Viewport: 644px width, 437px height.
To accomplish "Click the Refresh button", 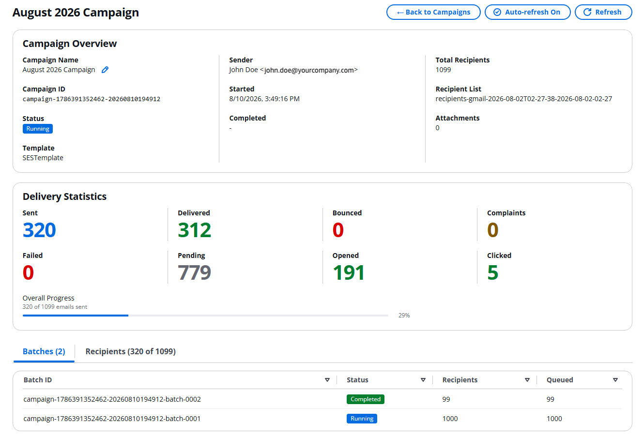I will tap(603, 12).
